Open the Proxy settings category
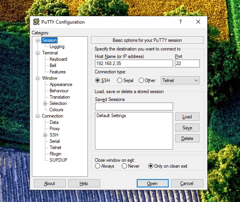Image resolution: width=240 pixels, height=202 pixels. (x=55, y=129)
